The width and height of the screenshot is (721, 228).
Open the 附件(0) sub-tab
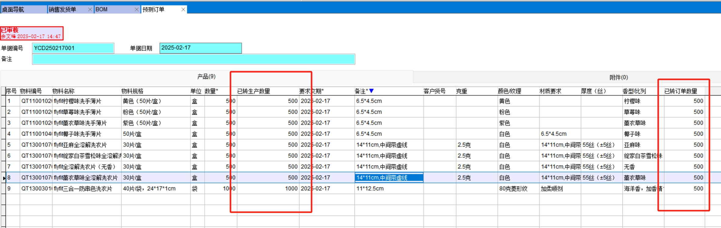click(x=619, y=78)
